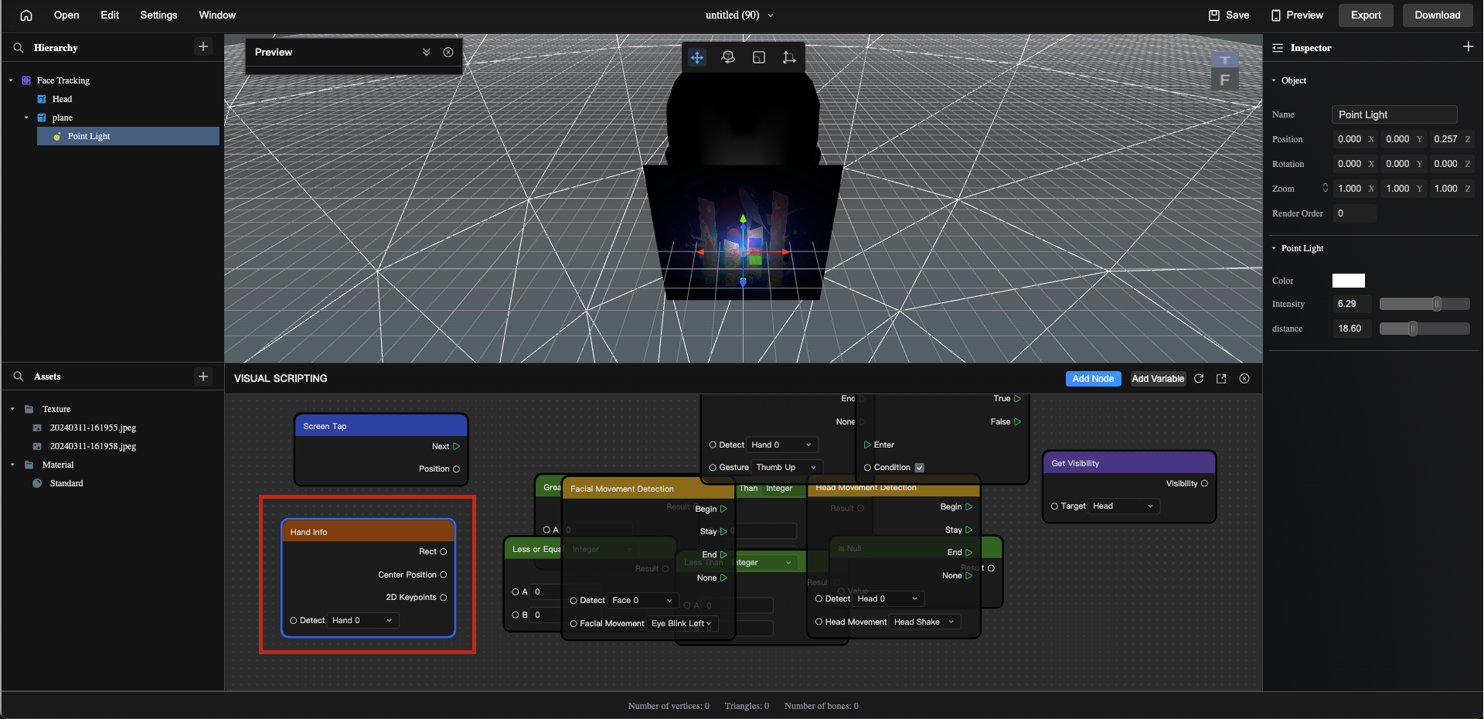This screenshot has height=719, width=1484.
Task: Select the rotate gizmo tool
Action: pos(728,57)
